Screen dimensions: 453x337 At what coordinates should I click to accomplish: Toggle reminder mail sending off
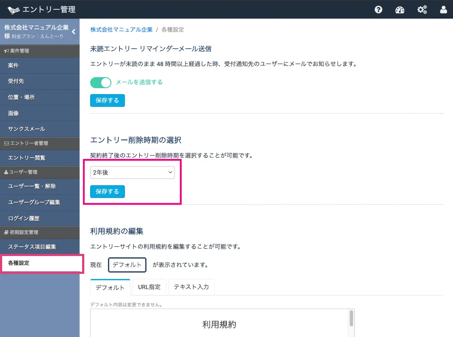pos(100,82)
